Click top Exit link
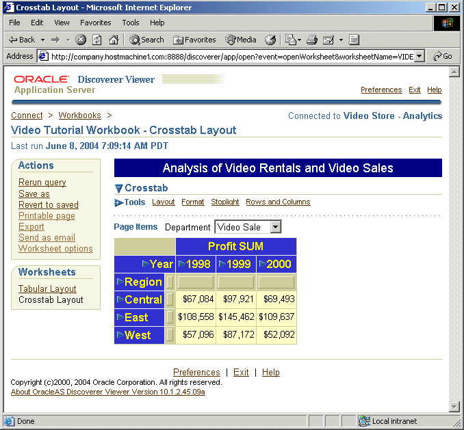464x430 pixels. (x=415, y=90)
